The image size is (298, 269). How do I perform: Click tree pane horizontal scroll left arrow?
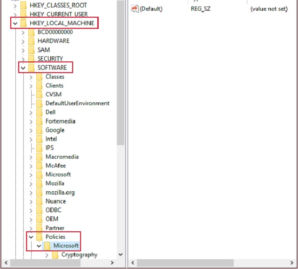click(6, 263)
